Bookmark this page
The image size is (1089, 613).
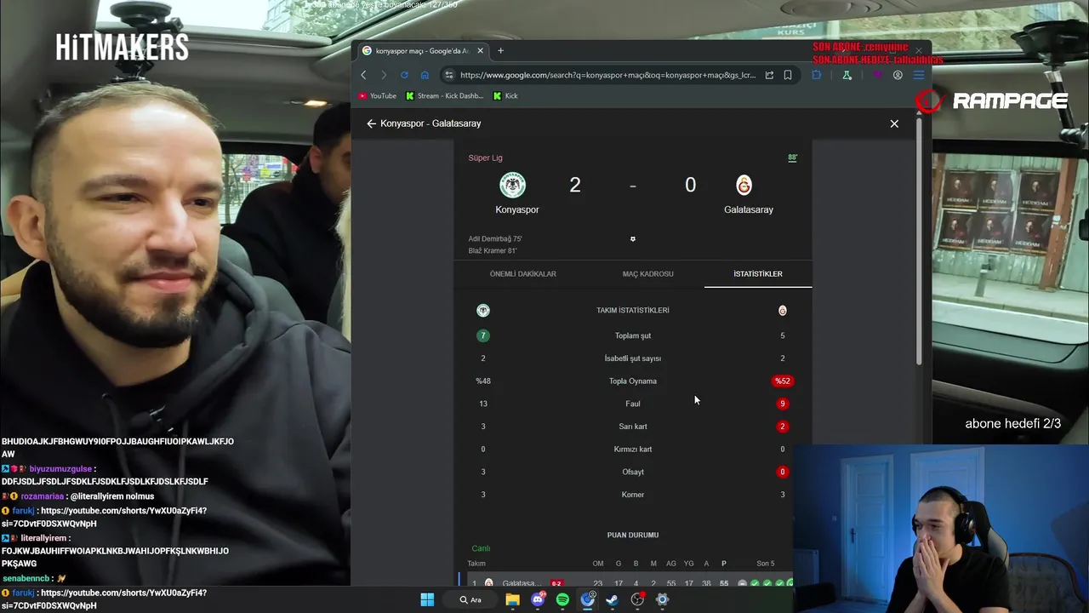(x=788, y=75)
